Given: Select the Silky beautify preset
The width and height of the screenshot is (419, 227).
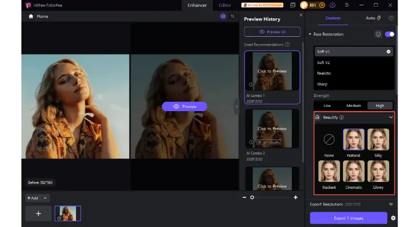Looking at the screenshot, I should [378, 139].
